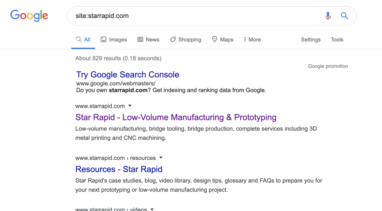Click the News tab newspaper icon
This screenshot has height=211, width=382.
tap(140, 40)
